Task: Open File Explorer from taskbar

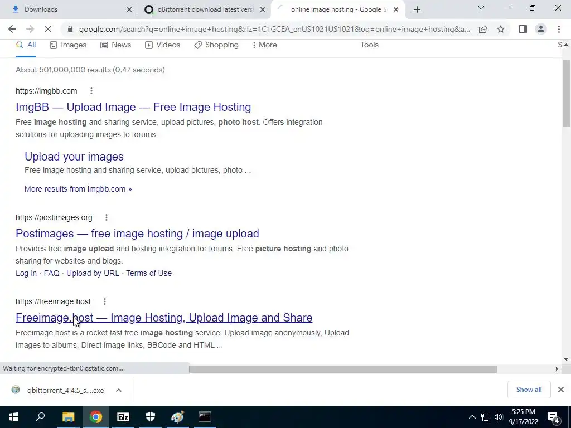Action: click(x=68, y=417)
